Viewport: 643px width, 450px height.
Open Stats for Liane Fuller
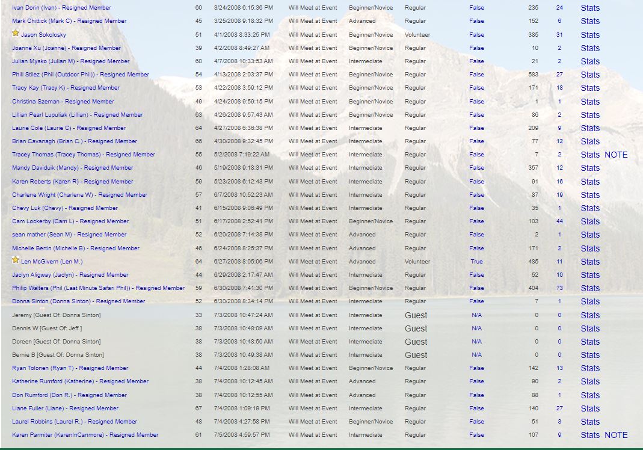589,408
